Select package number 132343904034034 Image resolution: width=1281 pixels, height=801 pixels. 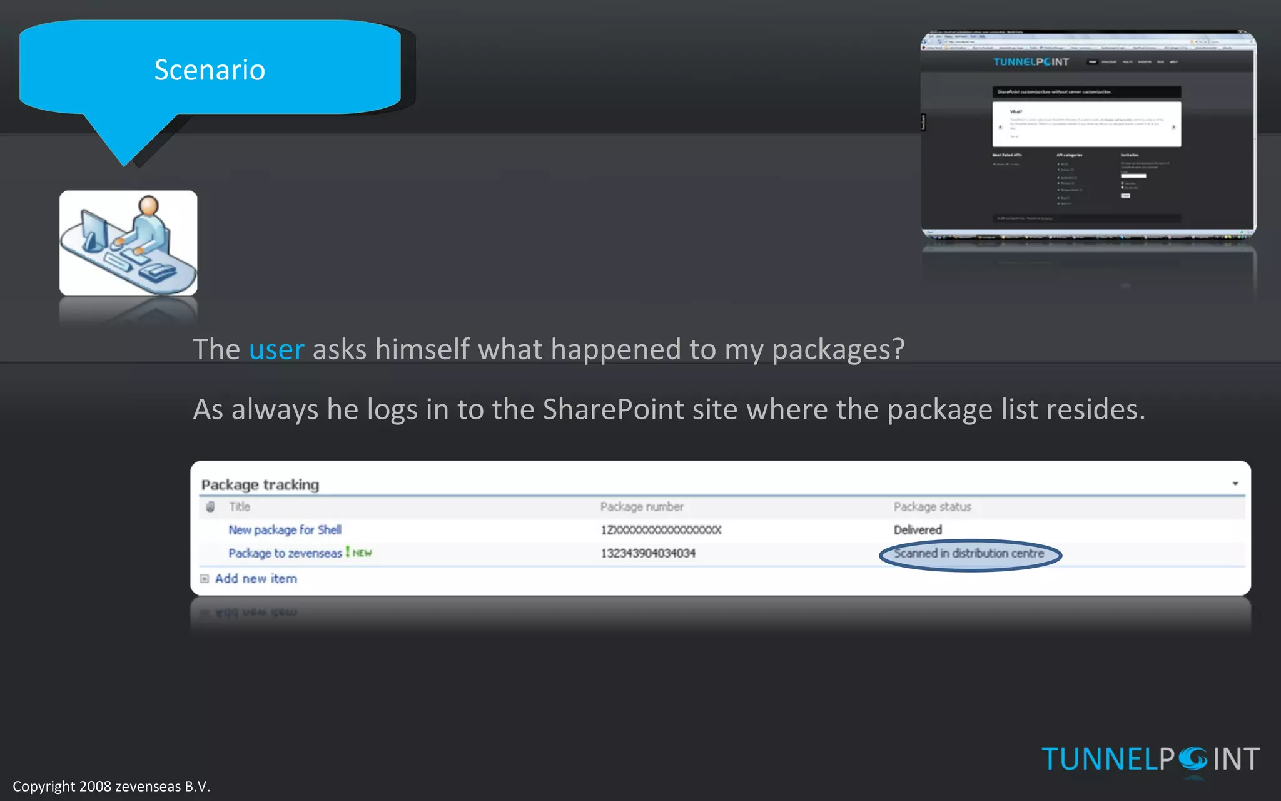pyautogui.click(x=648, y=553)
